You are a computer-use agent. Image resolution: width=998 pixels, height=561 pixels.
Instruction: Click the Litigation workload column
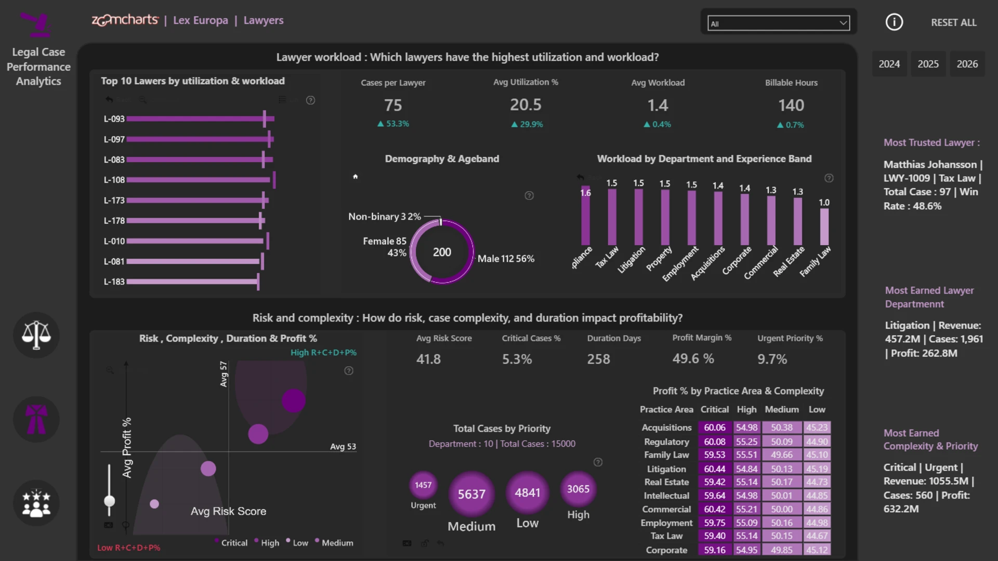coord(638,217)
